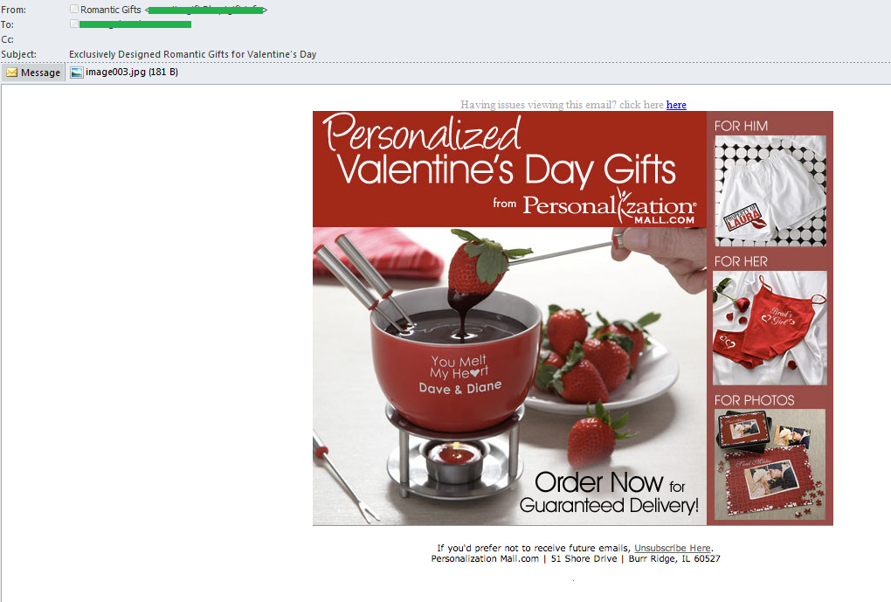Click the FOR HIM heading label
This screenshot has height=602, width=891.
741,126
